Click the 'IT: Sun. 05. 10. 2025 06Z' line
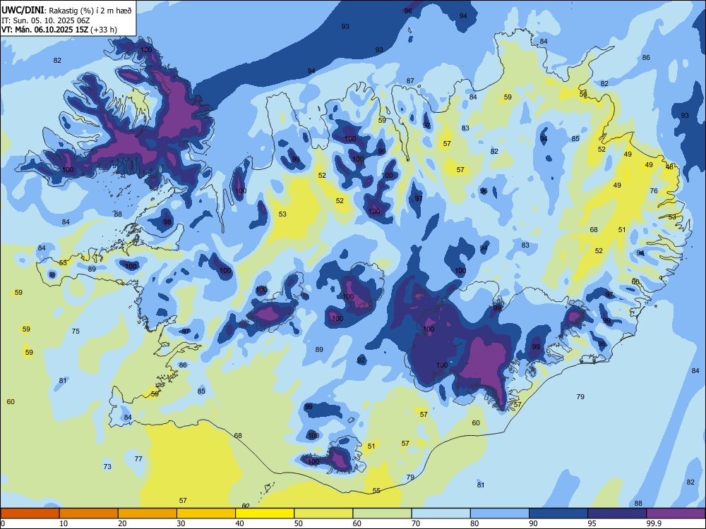The width and height of the screenshot is (706, 529). pos(46,20)
